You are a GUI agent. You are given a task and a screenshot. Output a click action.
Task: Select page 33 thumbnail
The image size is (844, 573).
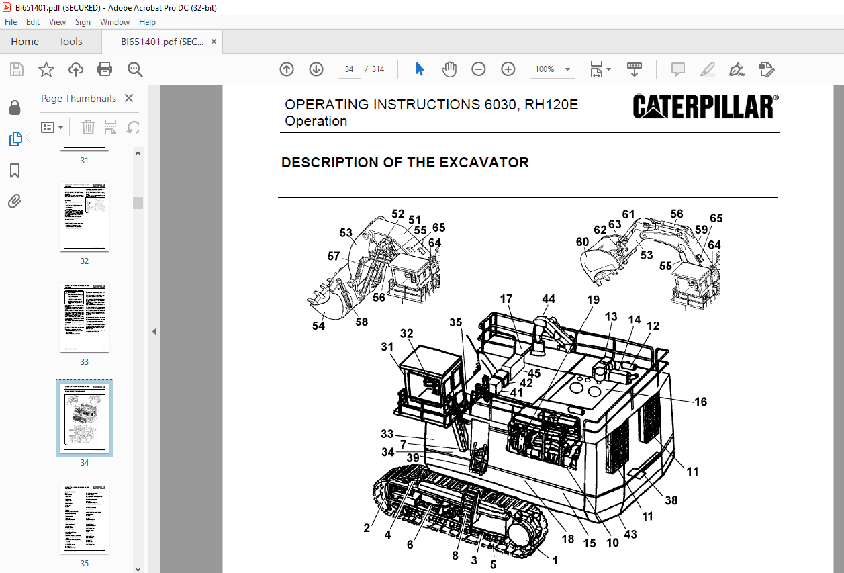85,317
